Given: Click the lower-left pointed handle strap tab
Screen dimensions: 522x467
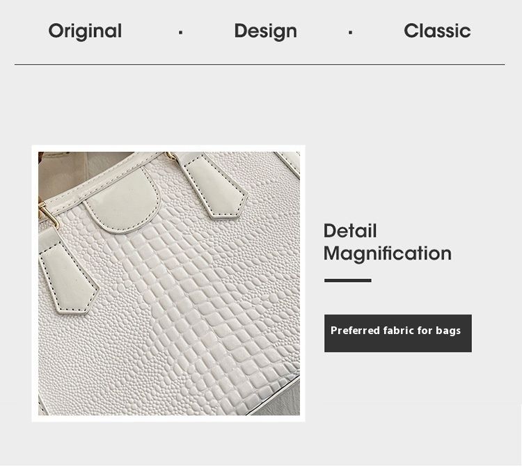Looking at the screenshot, I should pyautogui.click(x=67, y=273).
